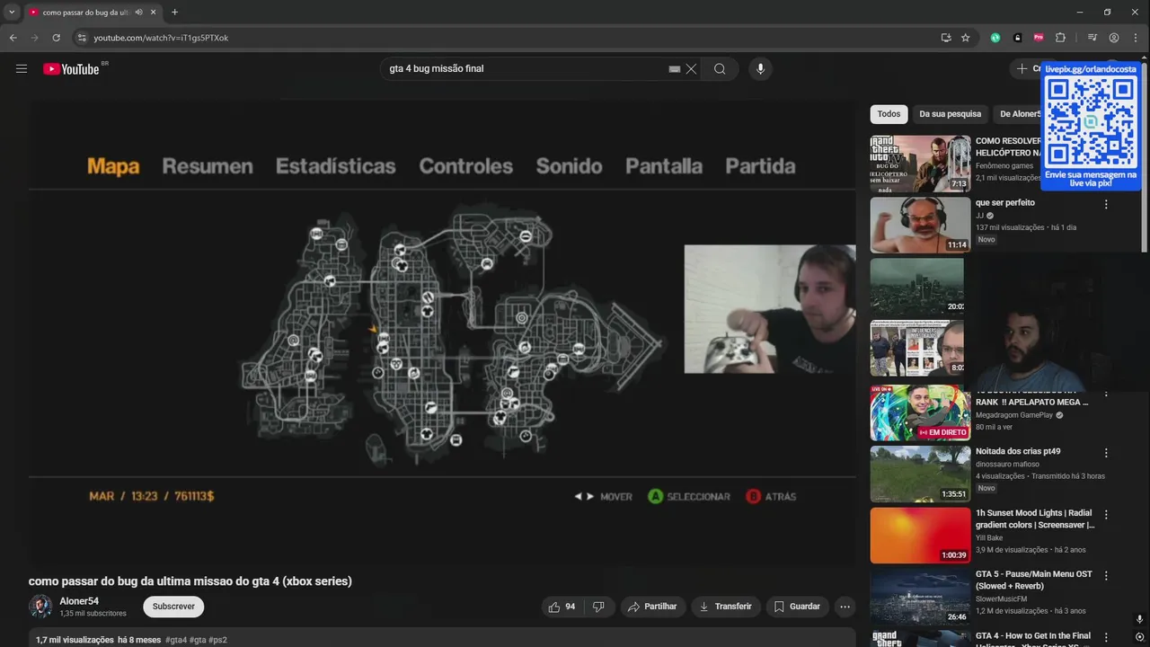Open the Chrome three-dot menu
Screen dimensions: 1150x647
[1136, 38]
